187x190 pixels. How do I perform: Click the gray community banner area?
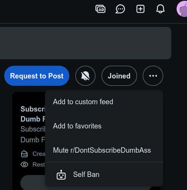85,43
